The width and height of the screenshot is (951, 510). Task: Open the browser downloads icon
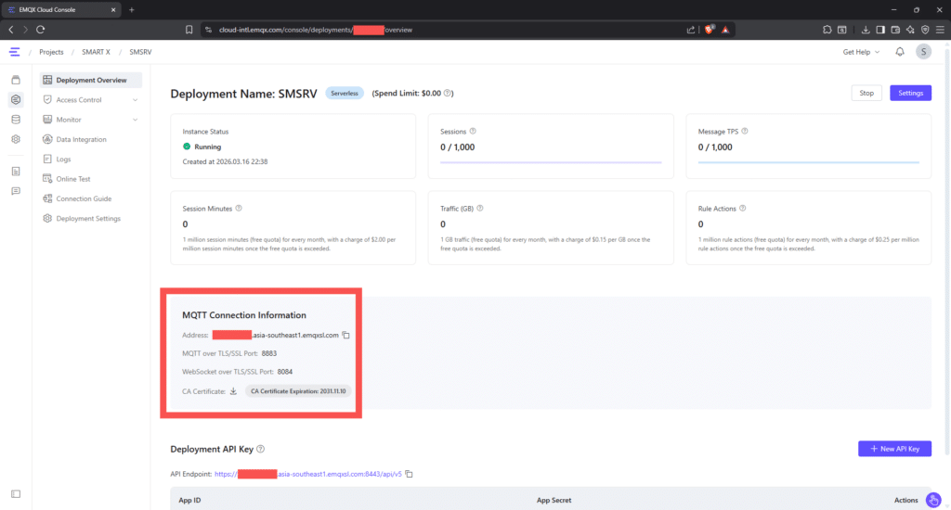[866, 30]
